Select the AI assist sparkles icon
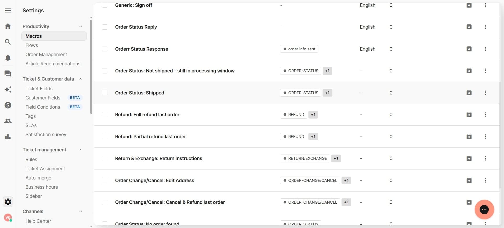504x228 pixels. click(x=8, y=89)
